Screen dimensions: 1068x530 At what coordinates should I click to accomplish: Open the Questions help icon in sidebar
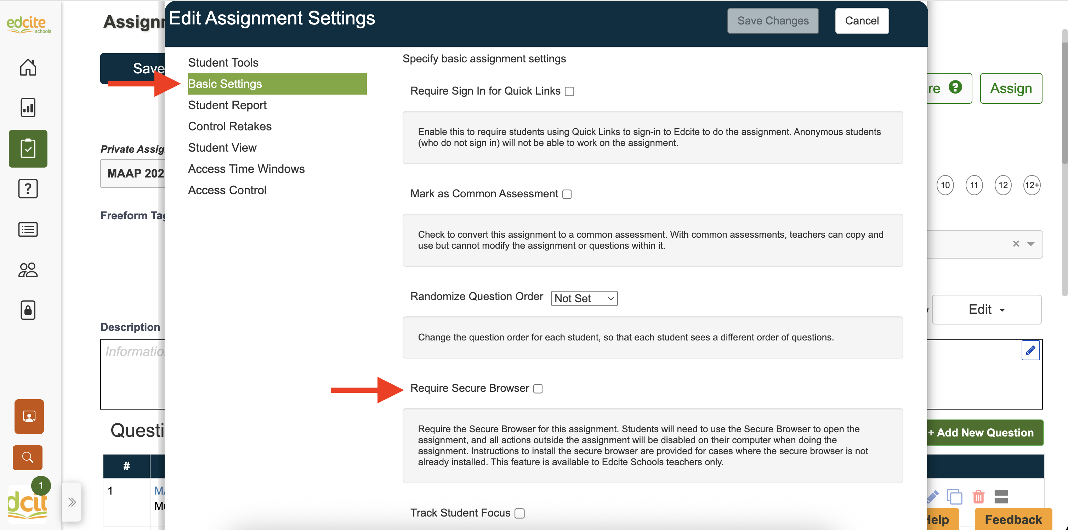[x=28, y=189]
